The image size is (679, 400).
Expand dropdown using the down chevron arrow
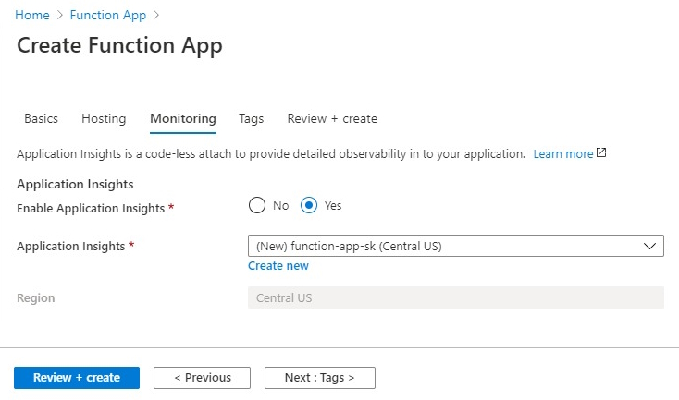pyautogui.click(x=649, y=246)
